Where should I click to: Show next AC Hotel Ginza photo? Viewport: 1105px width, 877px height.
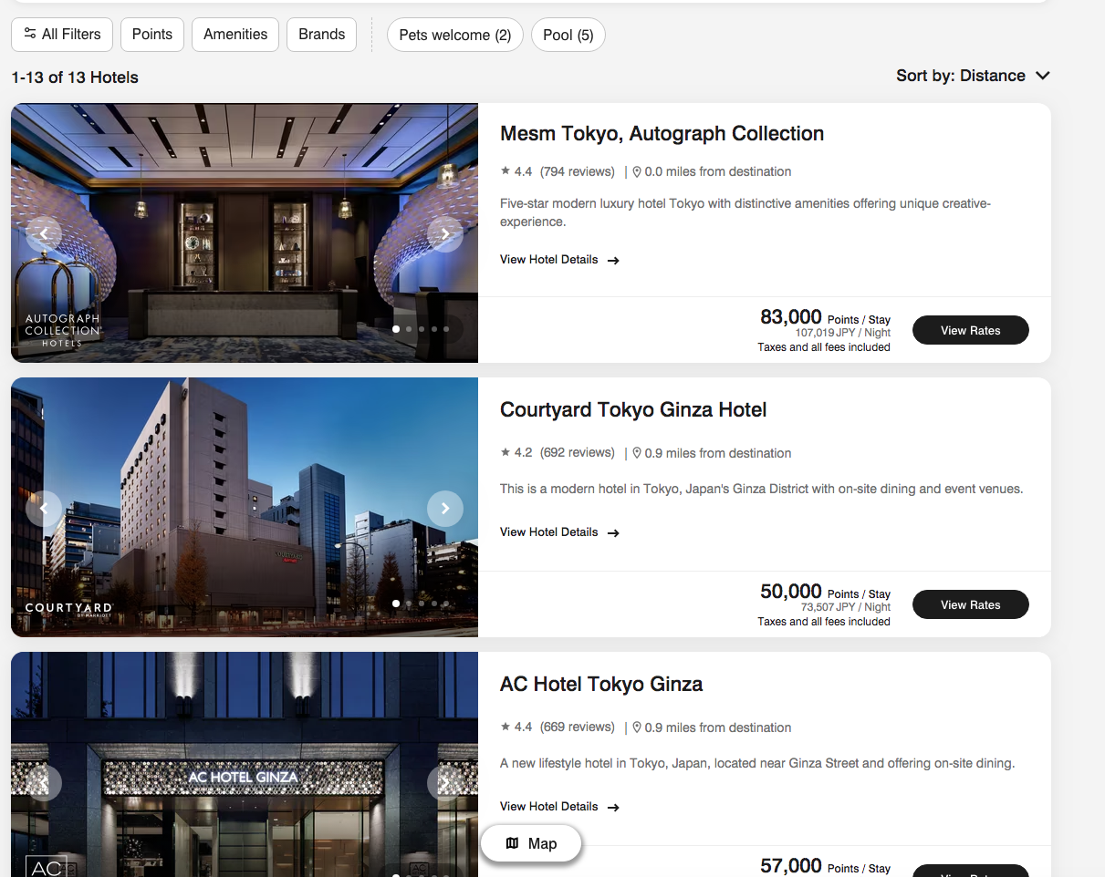pos(445,782)
